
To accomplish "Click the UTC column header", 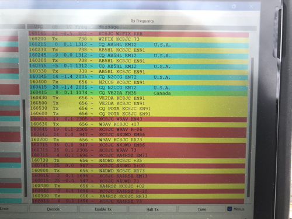I will tap(39, 27).
